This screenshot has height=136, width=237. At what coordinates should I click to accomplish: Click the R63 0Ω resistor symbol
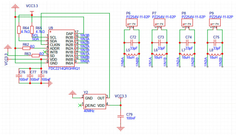36,56
